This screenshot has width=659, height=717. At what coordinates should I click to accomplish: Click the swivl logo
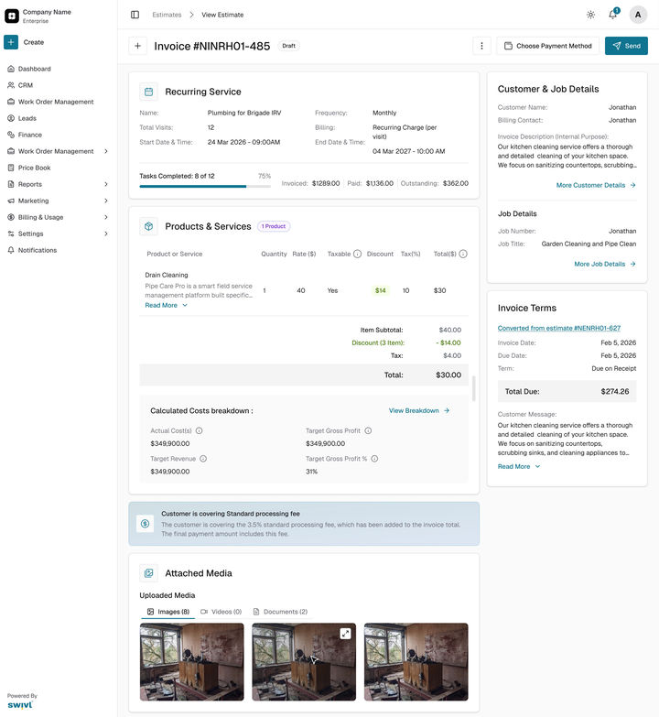[x=20, y=705]
